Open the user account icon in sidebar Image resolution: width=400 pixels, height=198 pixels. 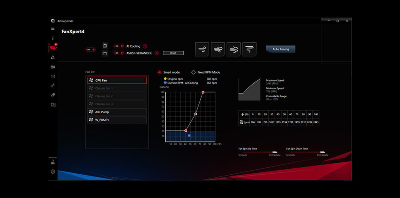53,162
